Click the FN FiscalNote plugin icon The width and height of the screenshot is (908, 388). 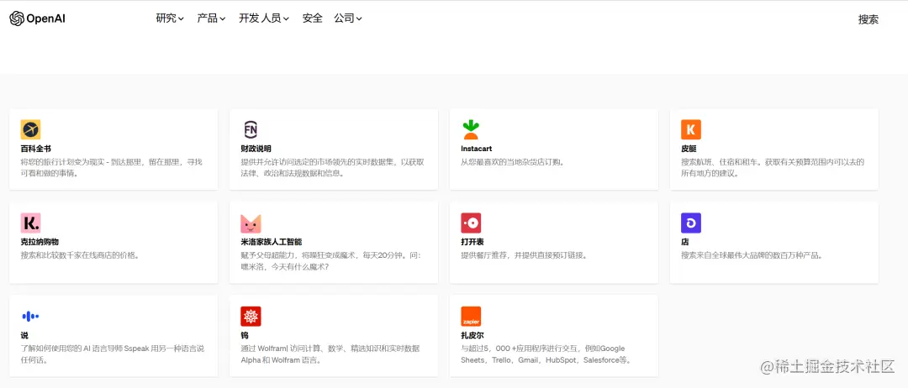251,129
